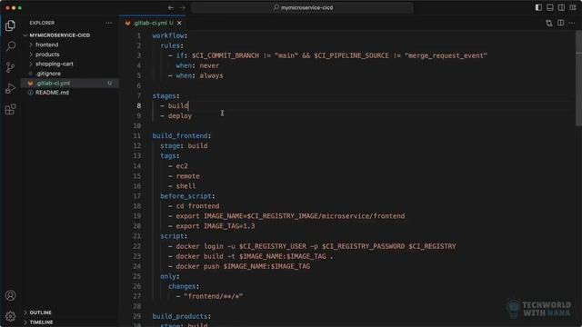Screen dimensions: 582x327
Task: Expand the OUTLINE section
Action: point(40,312)
